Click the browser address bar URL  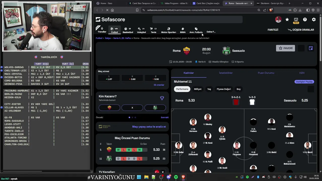pos(184,10)
